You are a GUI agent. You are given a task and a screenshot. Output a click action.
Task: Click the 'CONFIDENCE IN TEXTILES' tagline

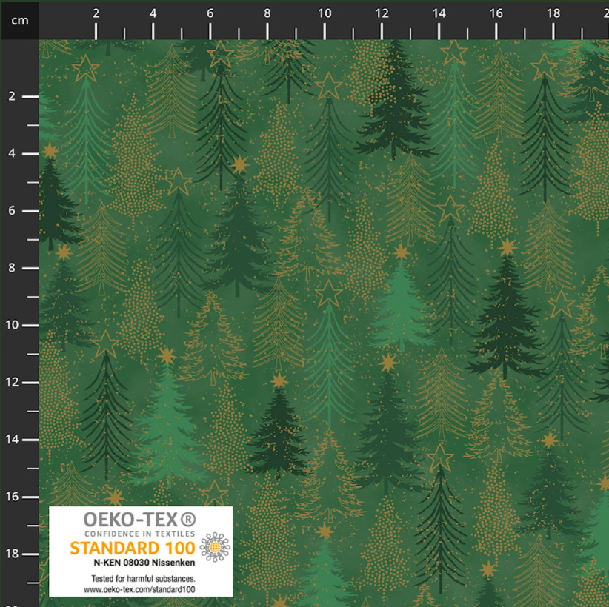[x=139, y=534]
